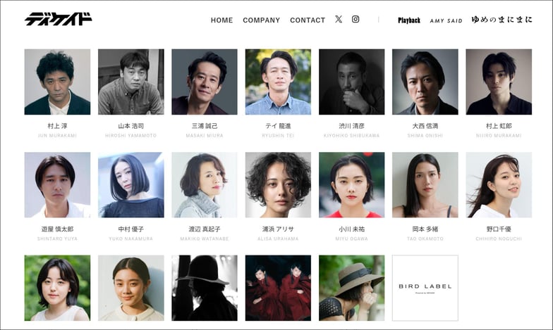
Task: Open the COMPANY menu item
Action: pos(261,20)
